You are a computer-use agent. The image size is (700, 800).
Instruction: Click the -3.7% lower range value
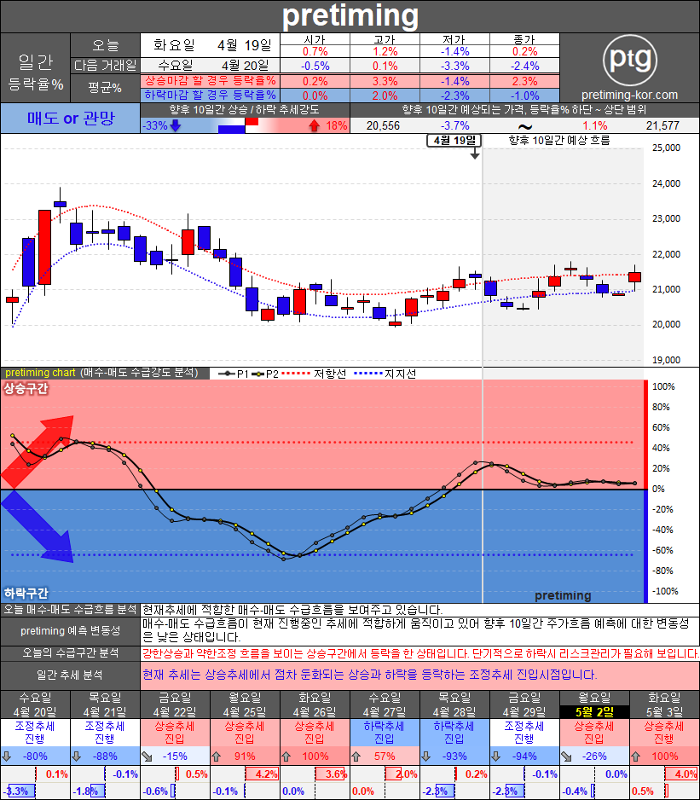[x=454, y=125]
